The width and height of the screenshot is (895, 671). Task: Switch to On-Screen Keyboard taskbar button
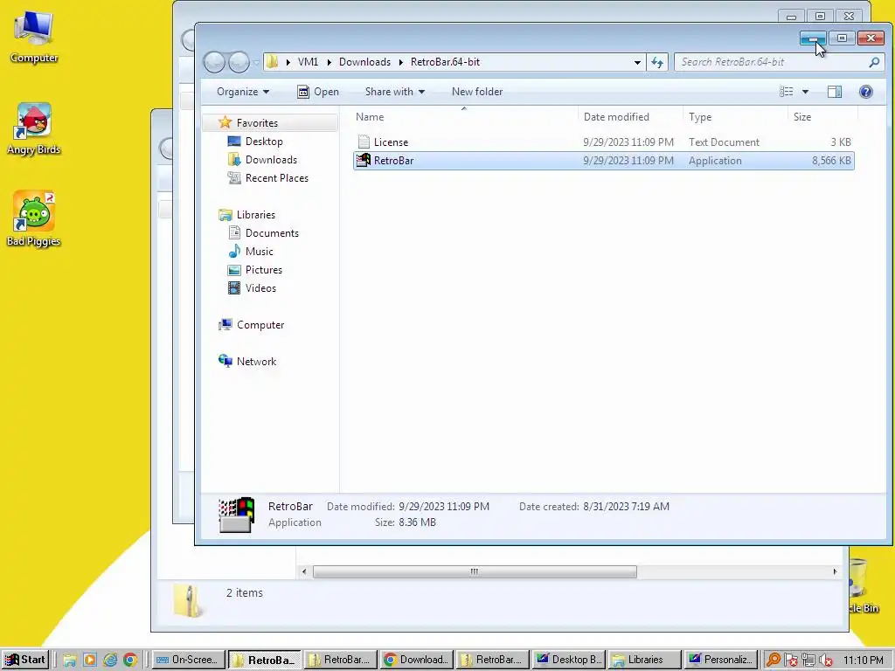[x=189, y=660]
